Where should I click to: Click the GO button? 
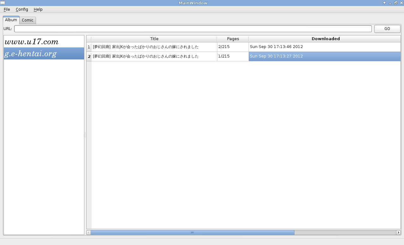387,29
